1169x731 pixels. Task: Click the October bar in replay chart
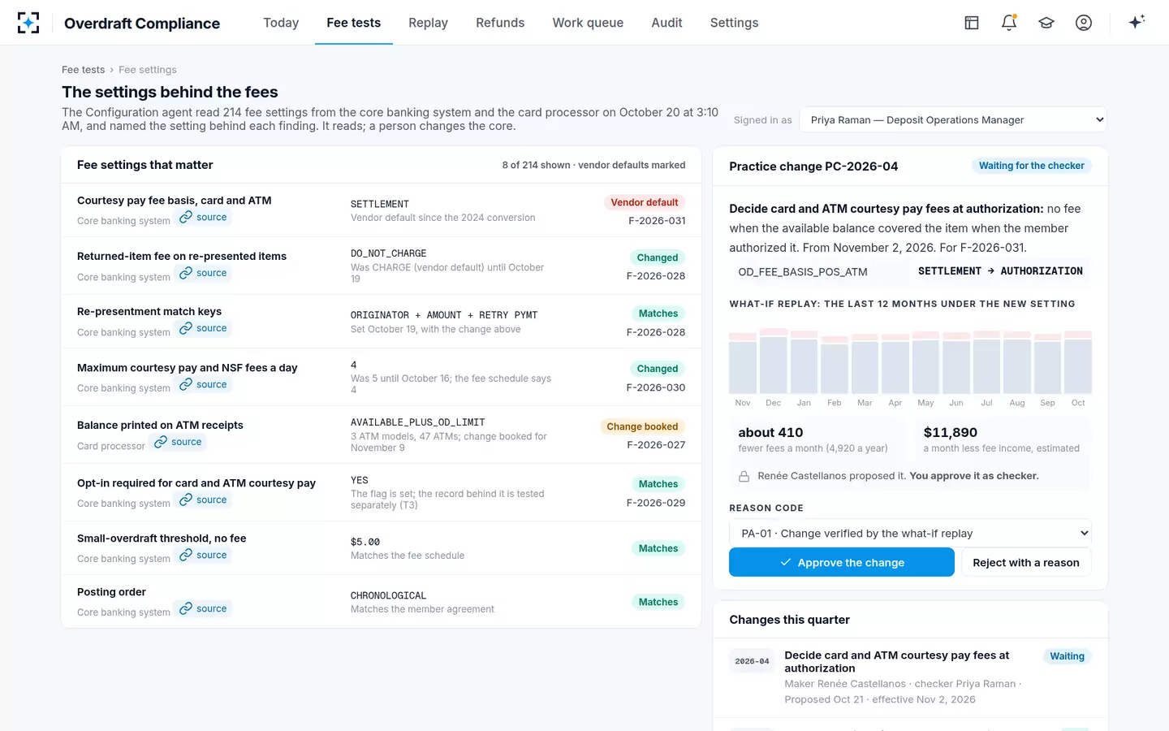click(1078, 362)
